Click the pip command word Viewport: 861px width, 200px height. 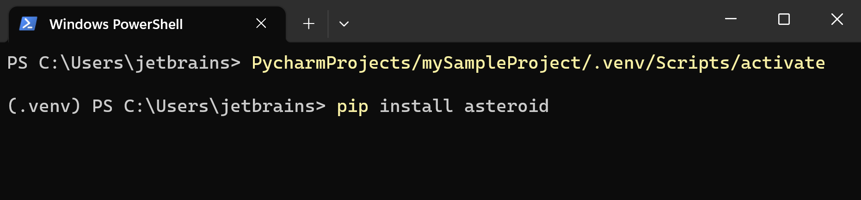coord(352,106)
